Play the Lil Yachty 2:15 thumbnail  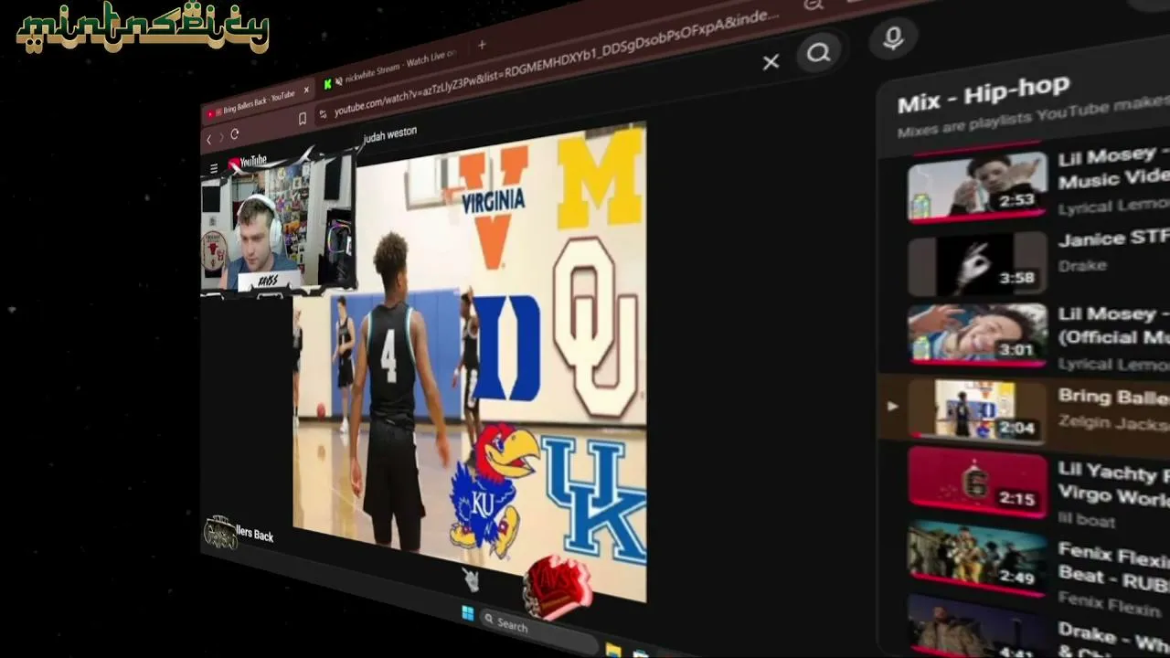(x=977, y=483)
